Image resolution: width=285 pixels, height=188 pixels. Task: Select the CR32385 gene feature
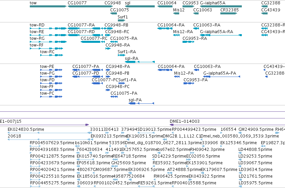point(229,13)
